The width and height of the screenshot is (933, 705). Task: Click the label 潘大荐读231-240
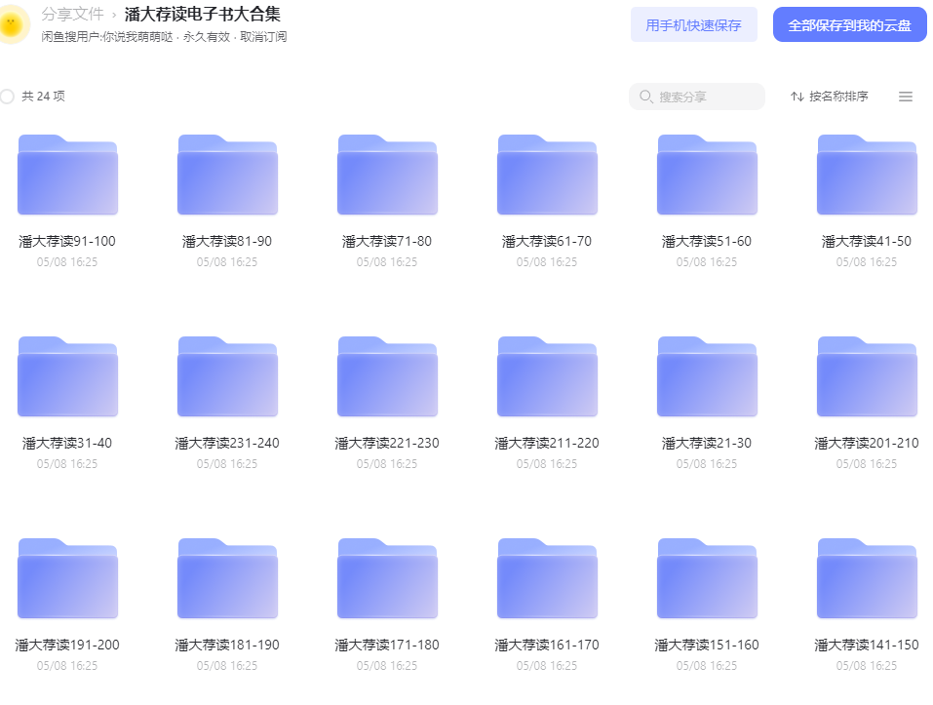(x=227, y=443)
